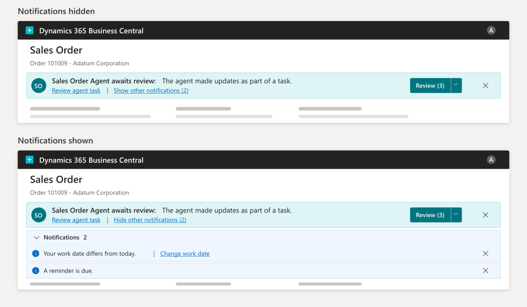Click the Dynamics 365 Business Central title in the top panel
Screen dimensions: 527x307
[92, 31]
